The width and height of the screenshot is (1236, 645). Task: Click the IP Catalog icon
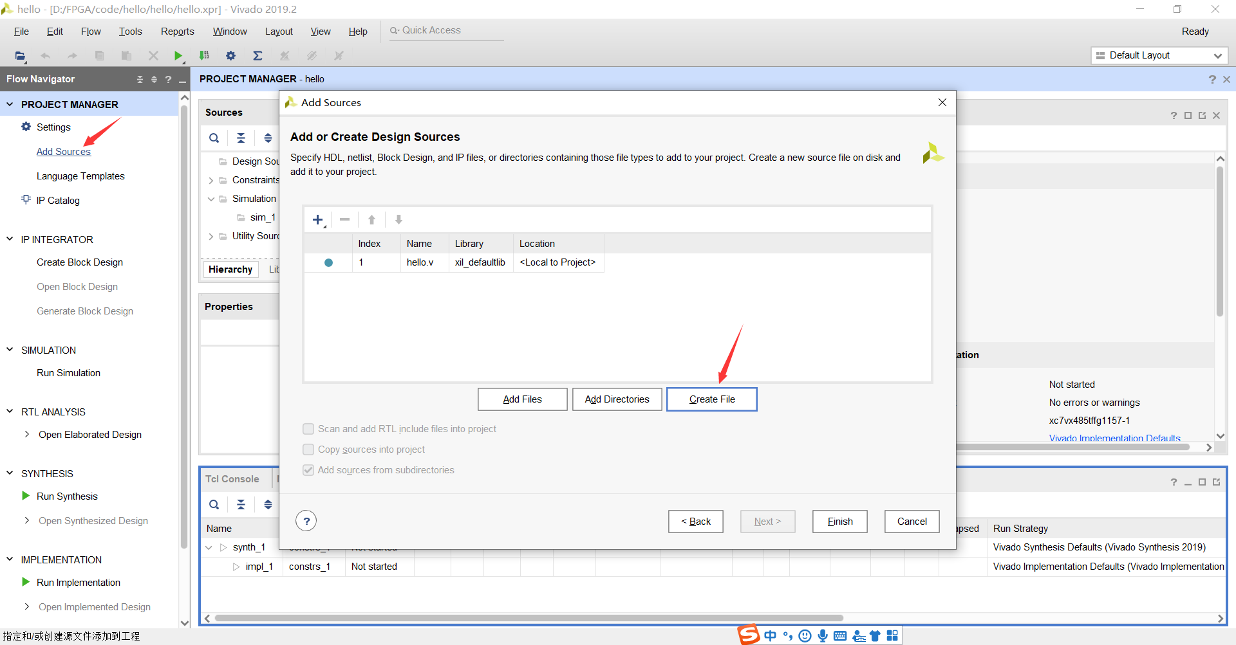26,200
